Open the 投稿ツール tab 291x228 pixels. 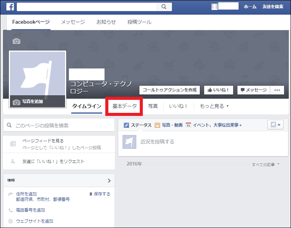tap(139, 22)
